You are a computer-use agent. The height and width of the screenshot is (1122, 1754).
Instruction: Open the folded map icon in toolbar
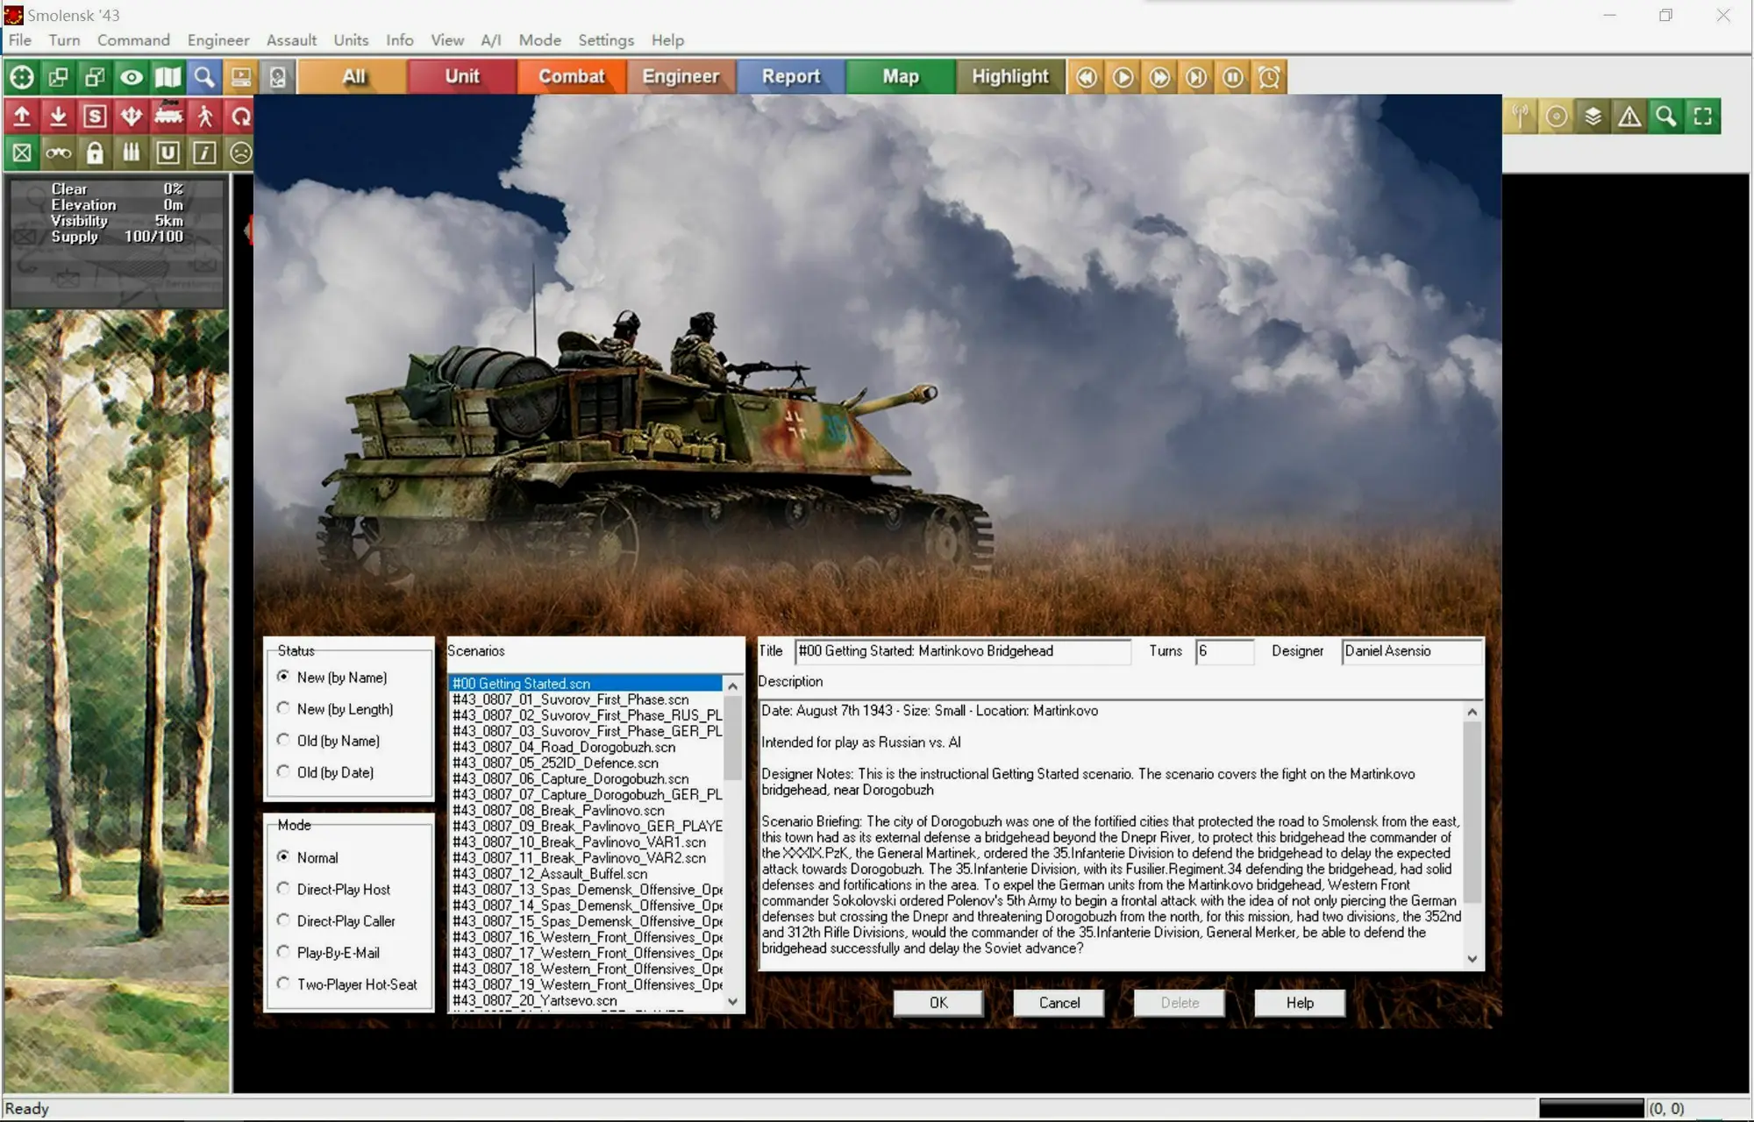[168, 77]
